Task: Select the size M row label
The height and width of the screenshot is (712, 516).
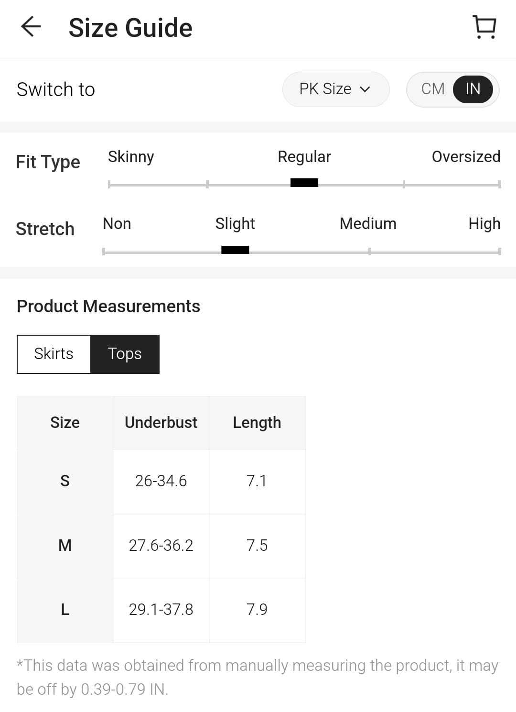Action: point(65,546)
